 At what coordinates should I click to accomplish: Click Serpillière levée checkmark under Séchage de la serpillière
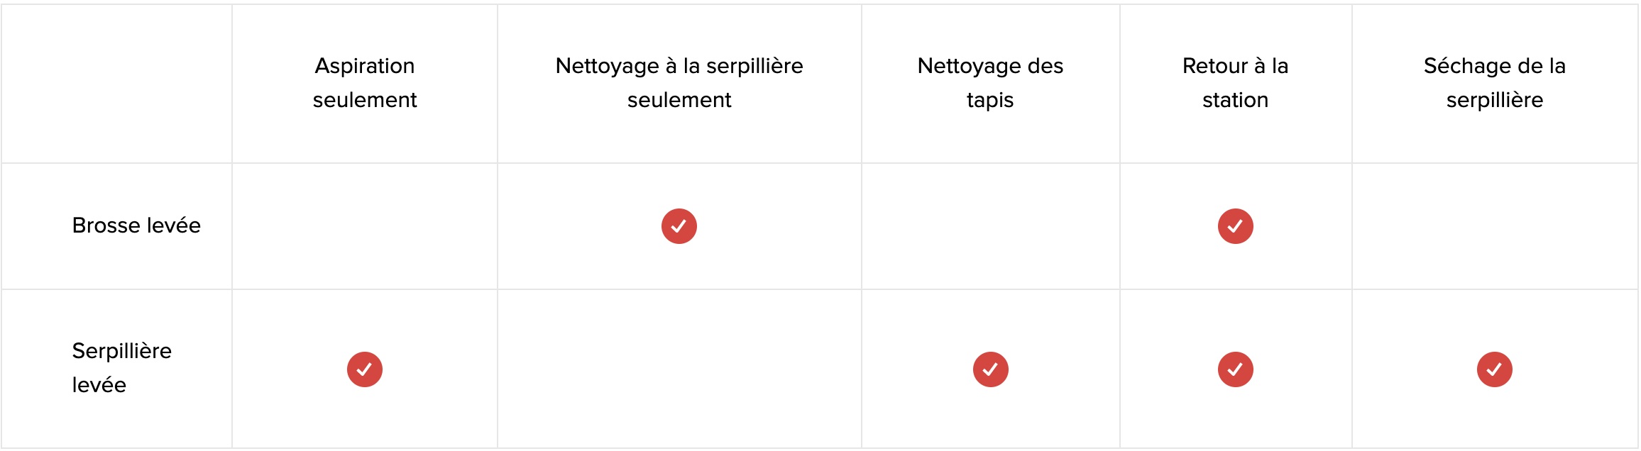1494,369
